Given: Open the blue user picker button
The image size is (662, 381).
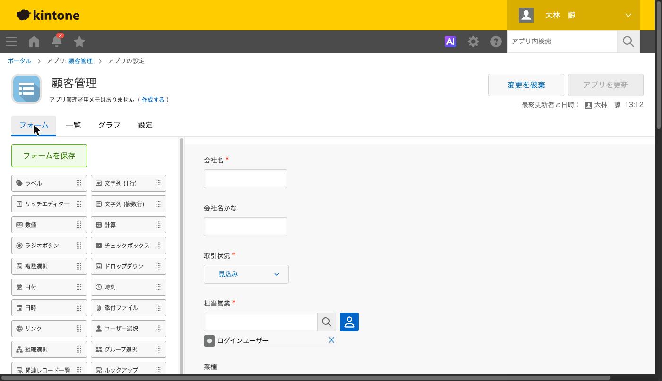Looking at the screenshot, I should pyautogui.click(x=349, y=322).
